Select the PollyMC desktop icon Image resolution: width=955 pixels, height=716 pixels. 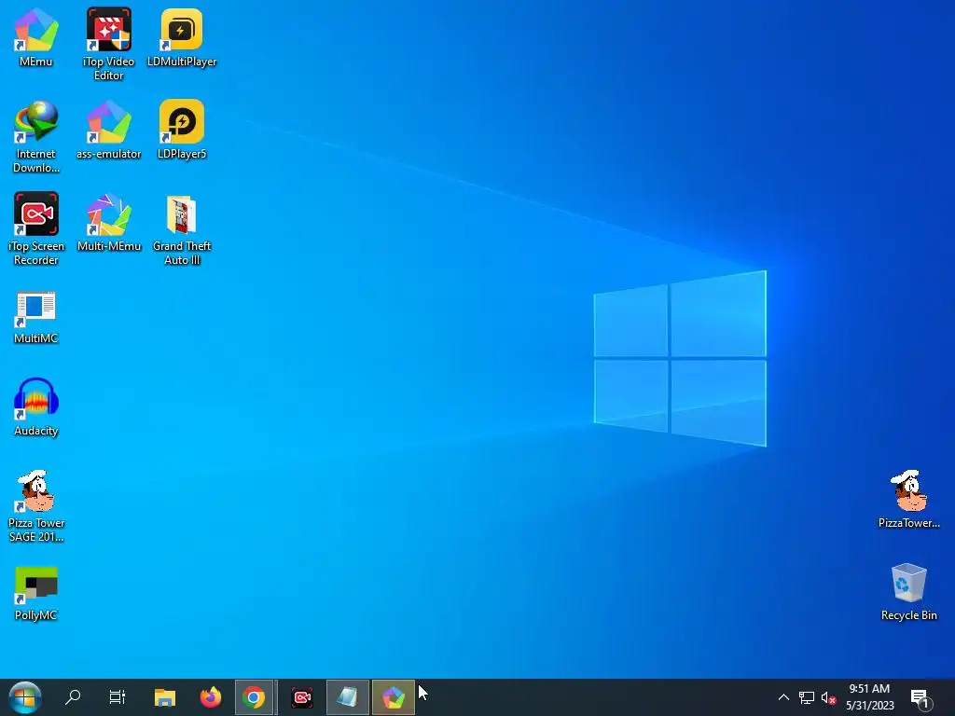(36, 593)
